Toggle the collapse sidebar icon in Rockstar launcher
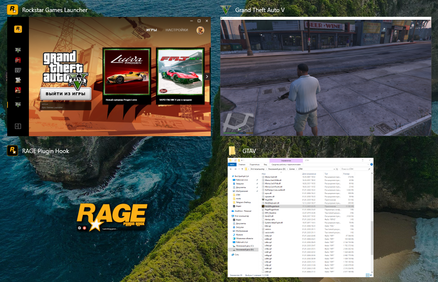This screenshot has width=438, height=282. (18, 126)
